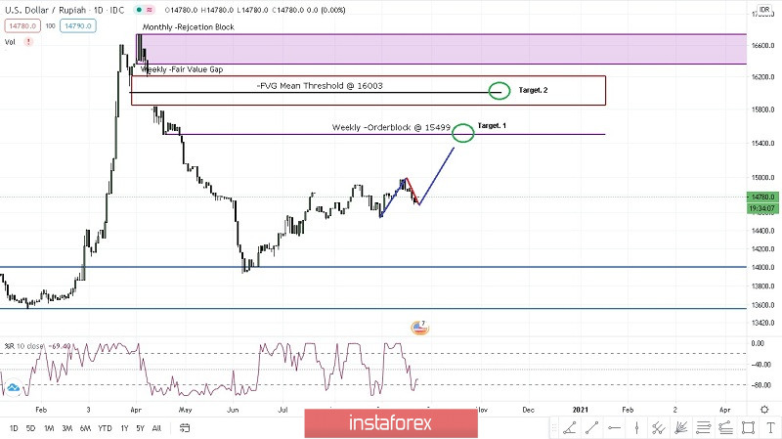Select the horizontal ray tool
Image resolution: width=782 pixels, height=439 pixels.
(615, 427)
